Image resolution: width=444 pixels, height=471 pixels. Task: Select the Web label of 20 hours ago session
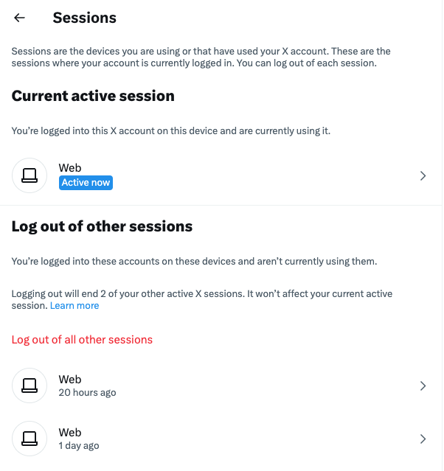click(x=70, y=379)
